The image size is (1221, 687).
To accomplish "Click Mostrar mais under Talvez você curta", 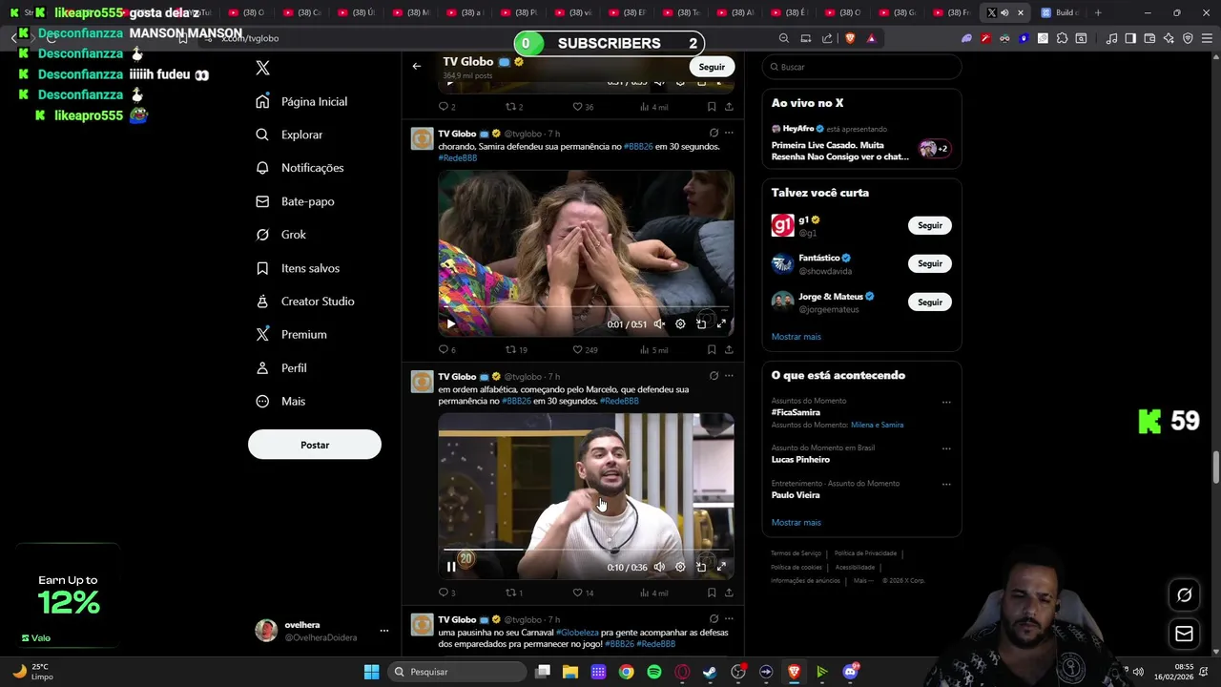I will coord(797,337).
